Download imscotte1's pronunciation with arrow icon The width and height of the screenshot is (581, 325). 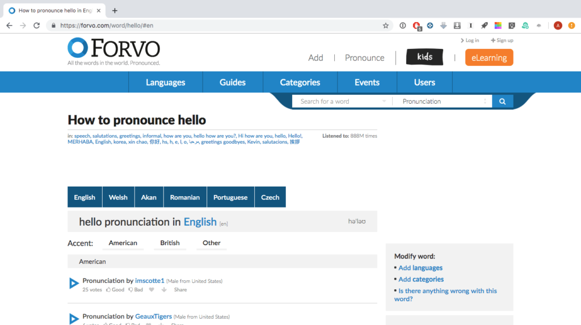pos(164,290)
